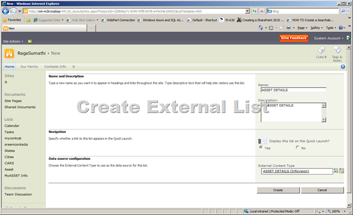Open the Tasks list link

coord(9,132)
